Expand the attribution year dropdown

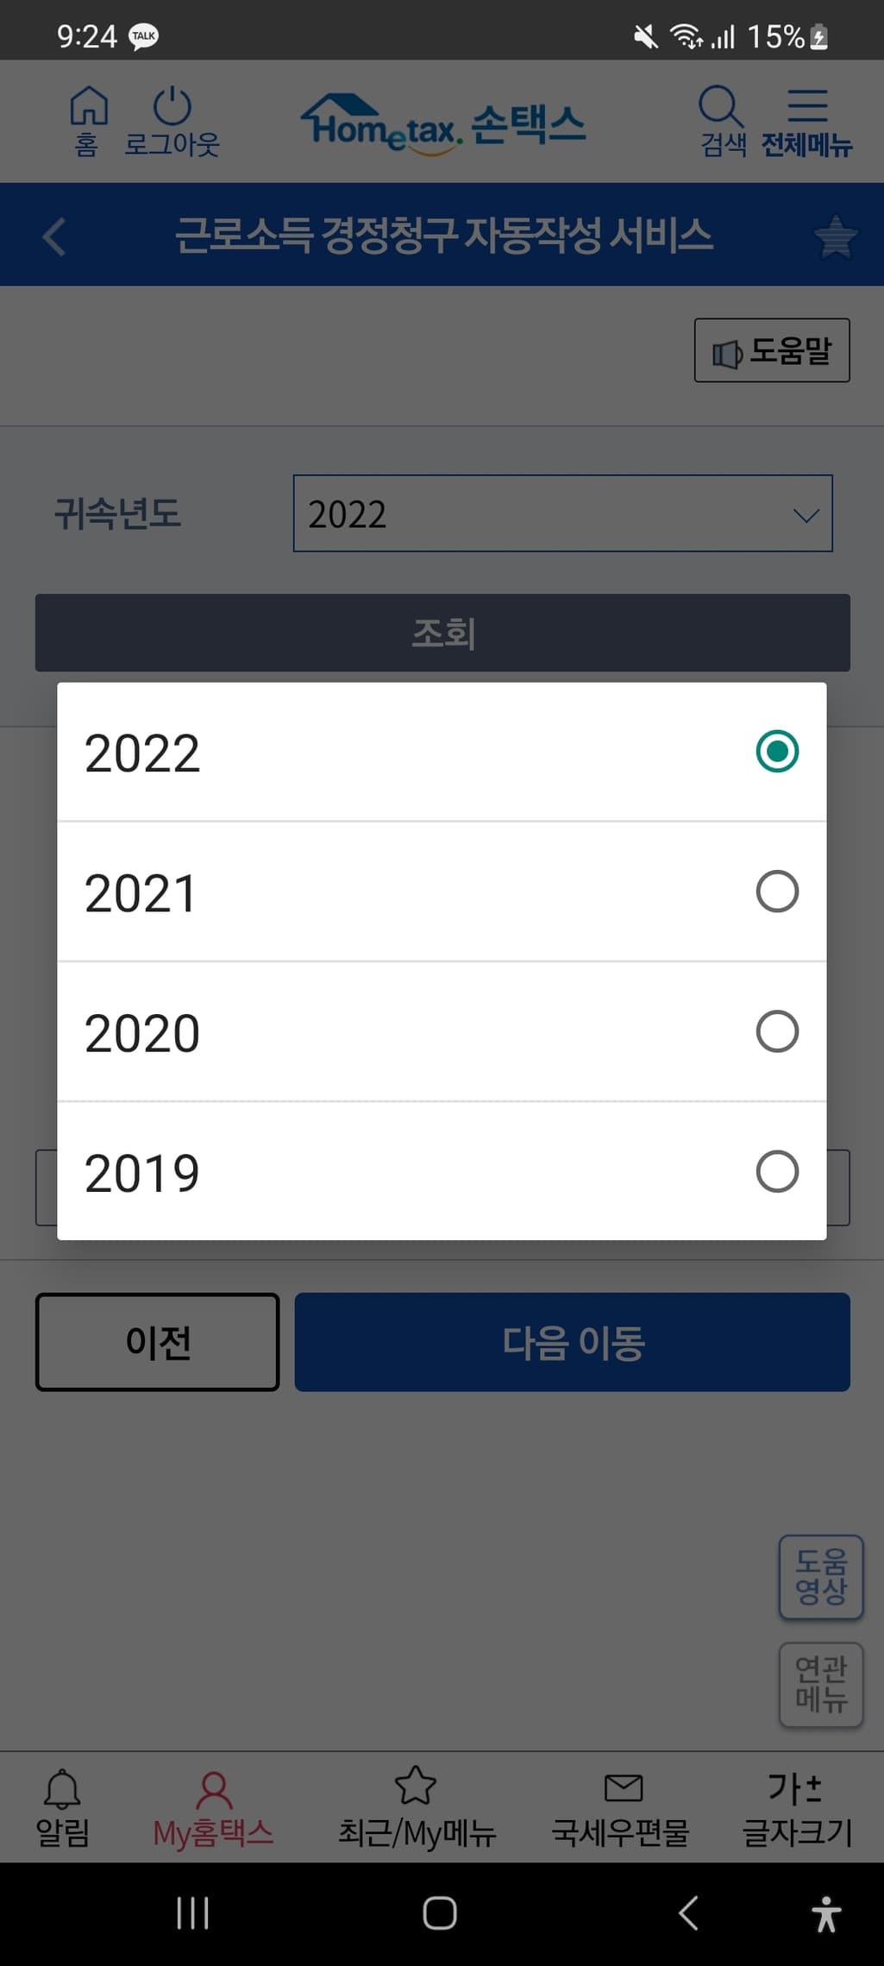(562, 514)
